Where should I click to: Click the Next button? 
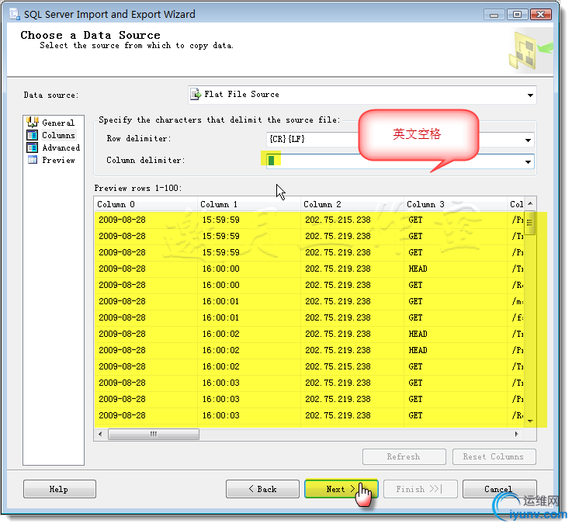point(341,489)
